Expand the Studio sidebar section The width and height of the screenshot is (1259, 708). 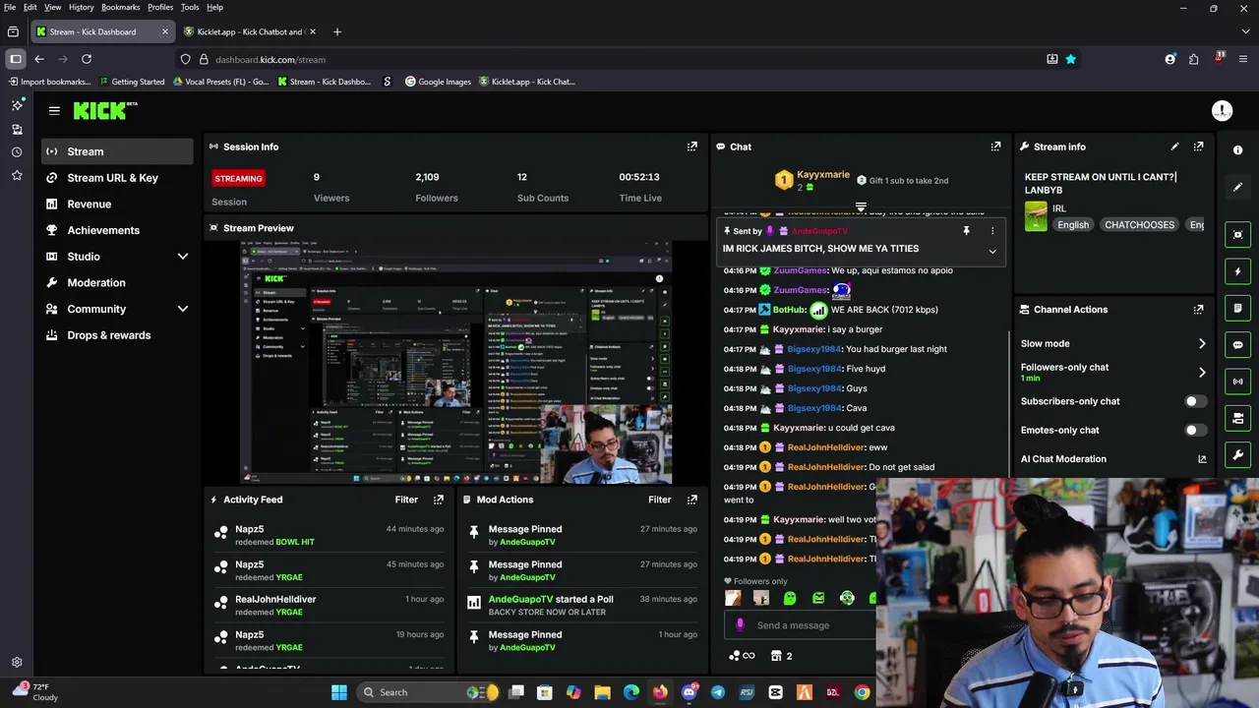[182, 257]
